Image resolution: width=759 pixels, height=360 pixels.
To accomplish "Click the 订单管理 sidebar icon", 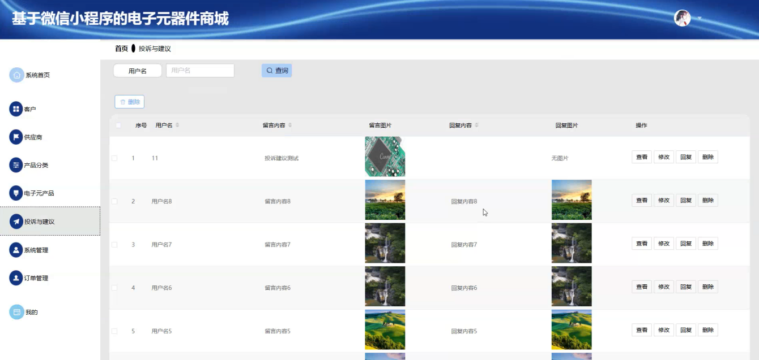I will point(16,278).
